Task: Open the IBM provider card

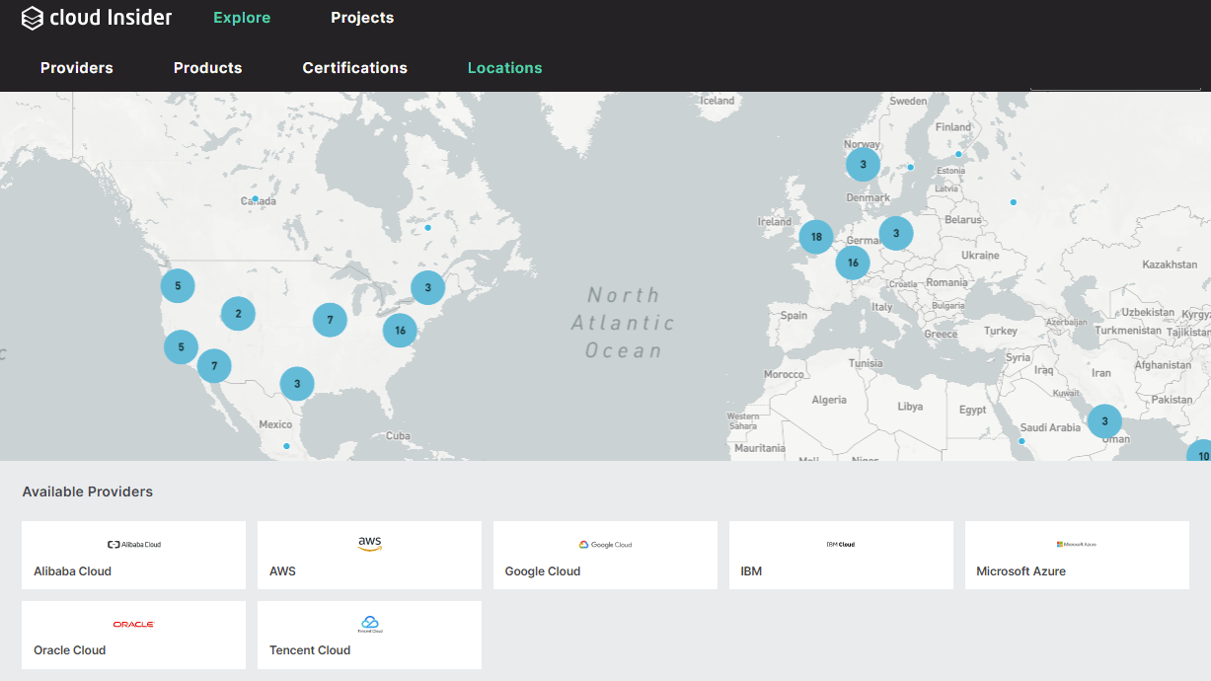Action: (841, 556)
